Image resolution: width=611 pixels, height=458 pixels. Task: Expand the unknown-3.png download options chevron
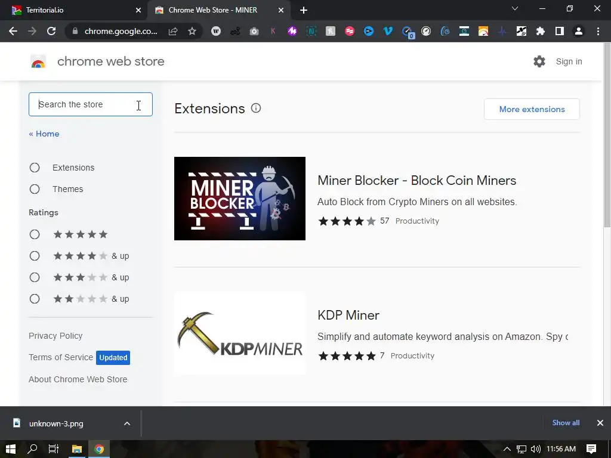[x=127, y=424]
